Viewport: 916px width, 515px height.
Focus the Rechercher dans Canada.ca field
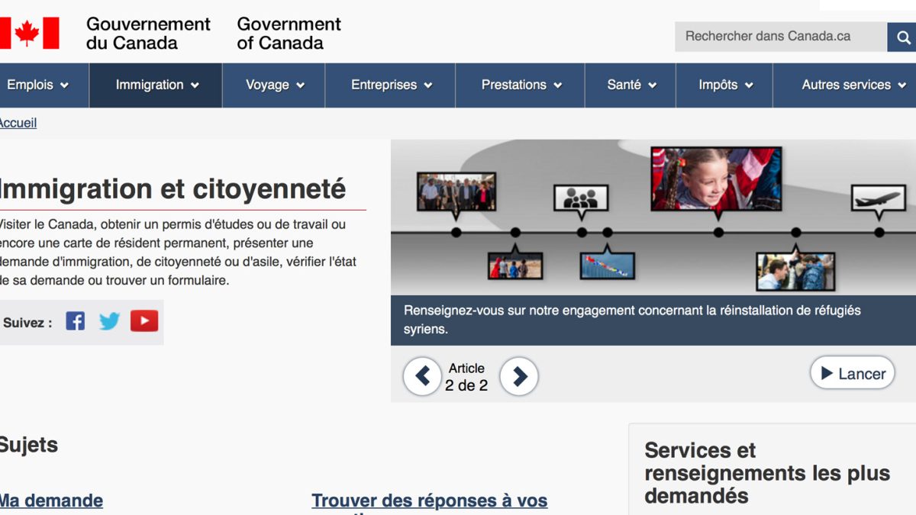click(x=781, y=37)
